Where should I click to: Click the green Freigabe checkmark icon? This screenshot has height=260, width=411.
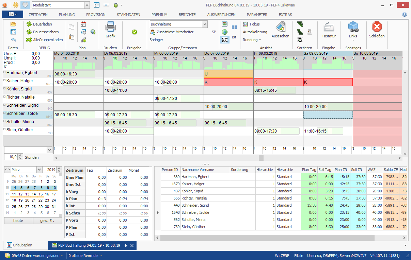coord(134,32)
